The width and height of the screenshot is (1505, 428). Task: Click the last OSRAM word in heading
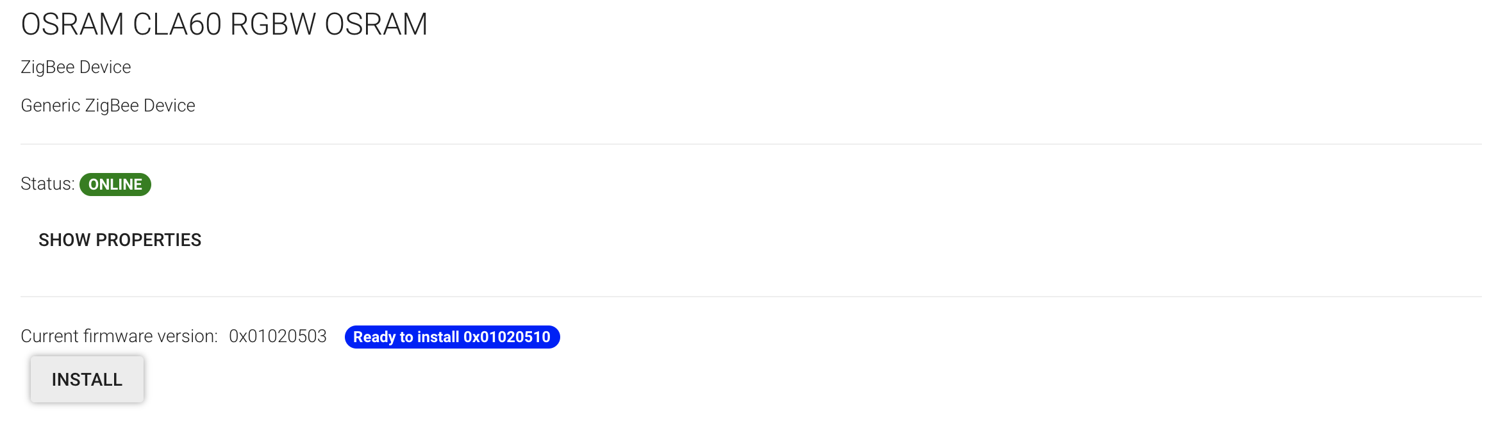[x=376, y=24]
